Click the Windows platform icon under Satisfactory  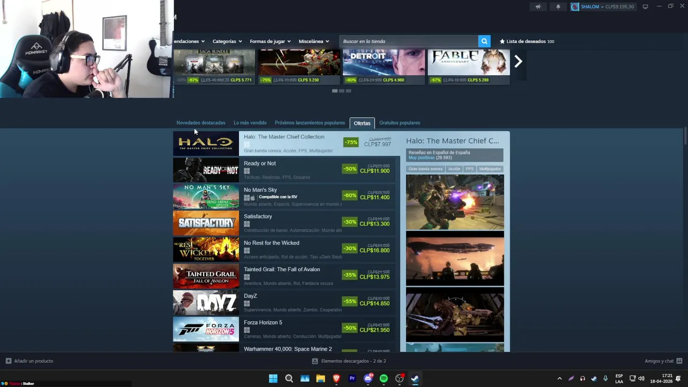247,224
